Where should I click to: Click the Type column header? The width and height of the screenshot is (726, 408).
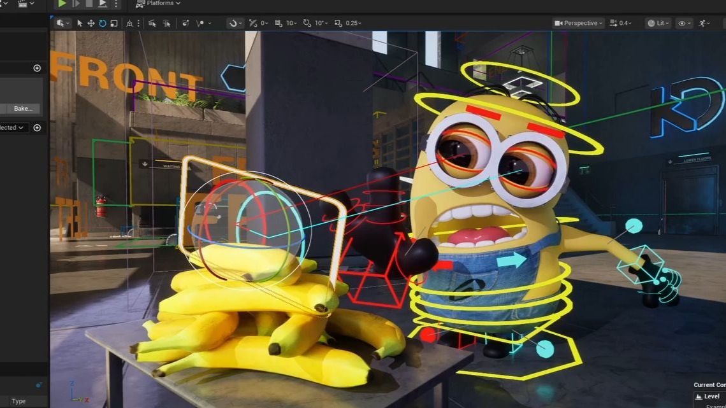18,401
